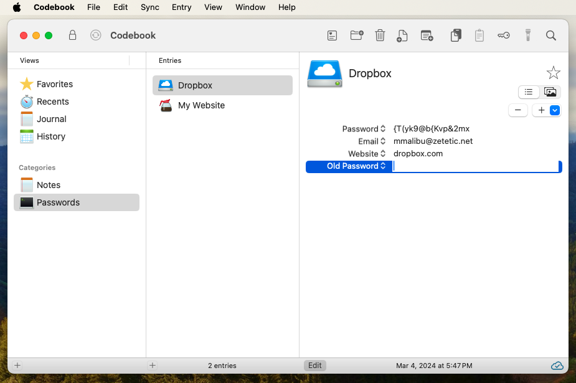Click the 2 entries count label

click(222, 366)
